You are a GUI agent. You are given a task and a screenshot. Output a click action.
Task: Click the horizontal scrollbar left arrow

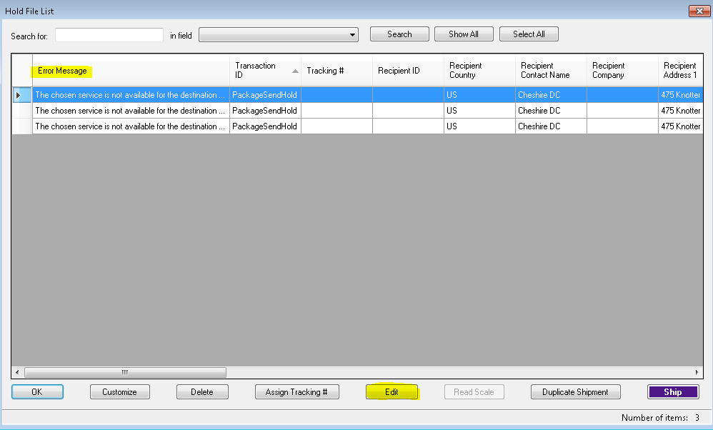click(x=17, y=372)
